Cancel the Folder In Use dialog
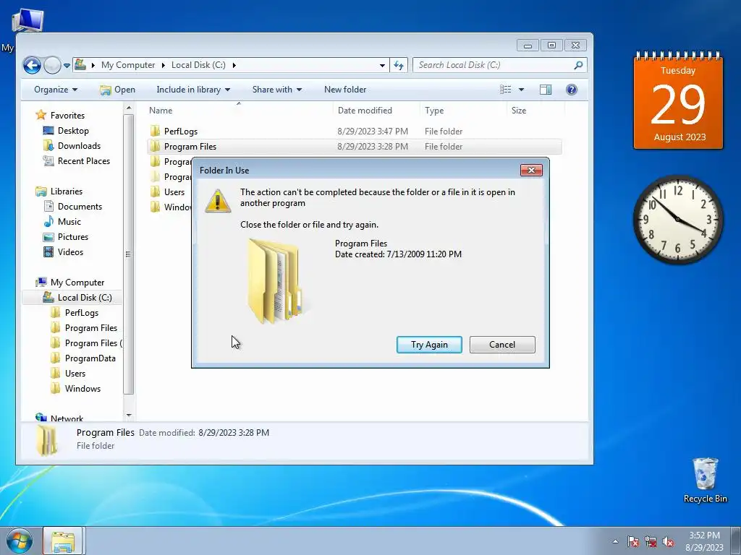 click(502, 345)
